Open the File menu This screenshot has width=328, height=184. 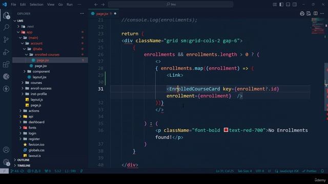13,5
